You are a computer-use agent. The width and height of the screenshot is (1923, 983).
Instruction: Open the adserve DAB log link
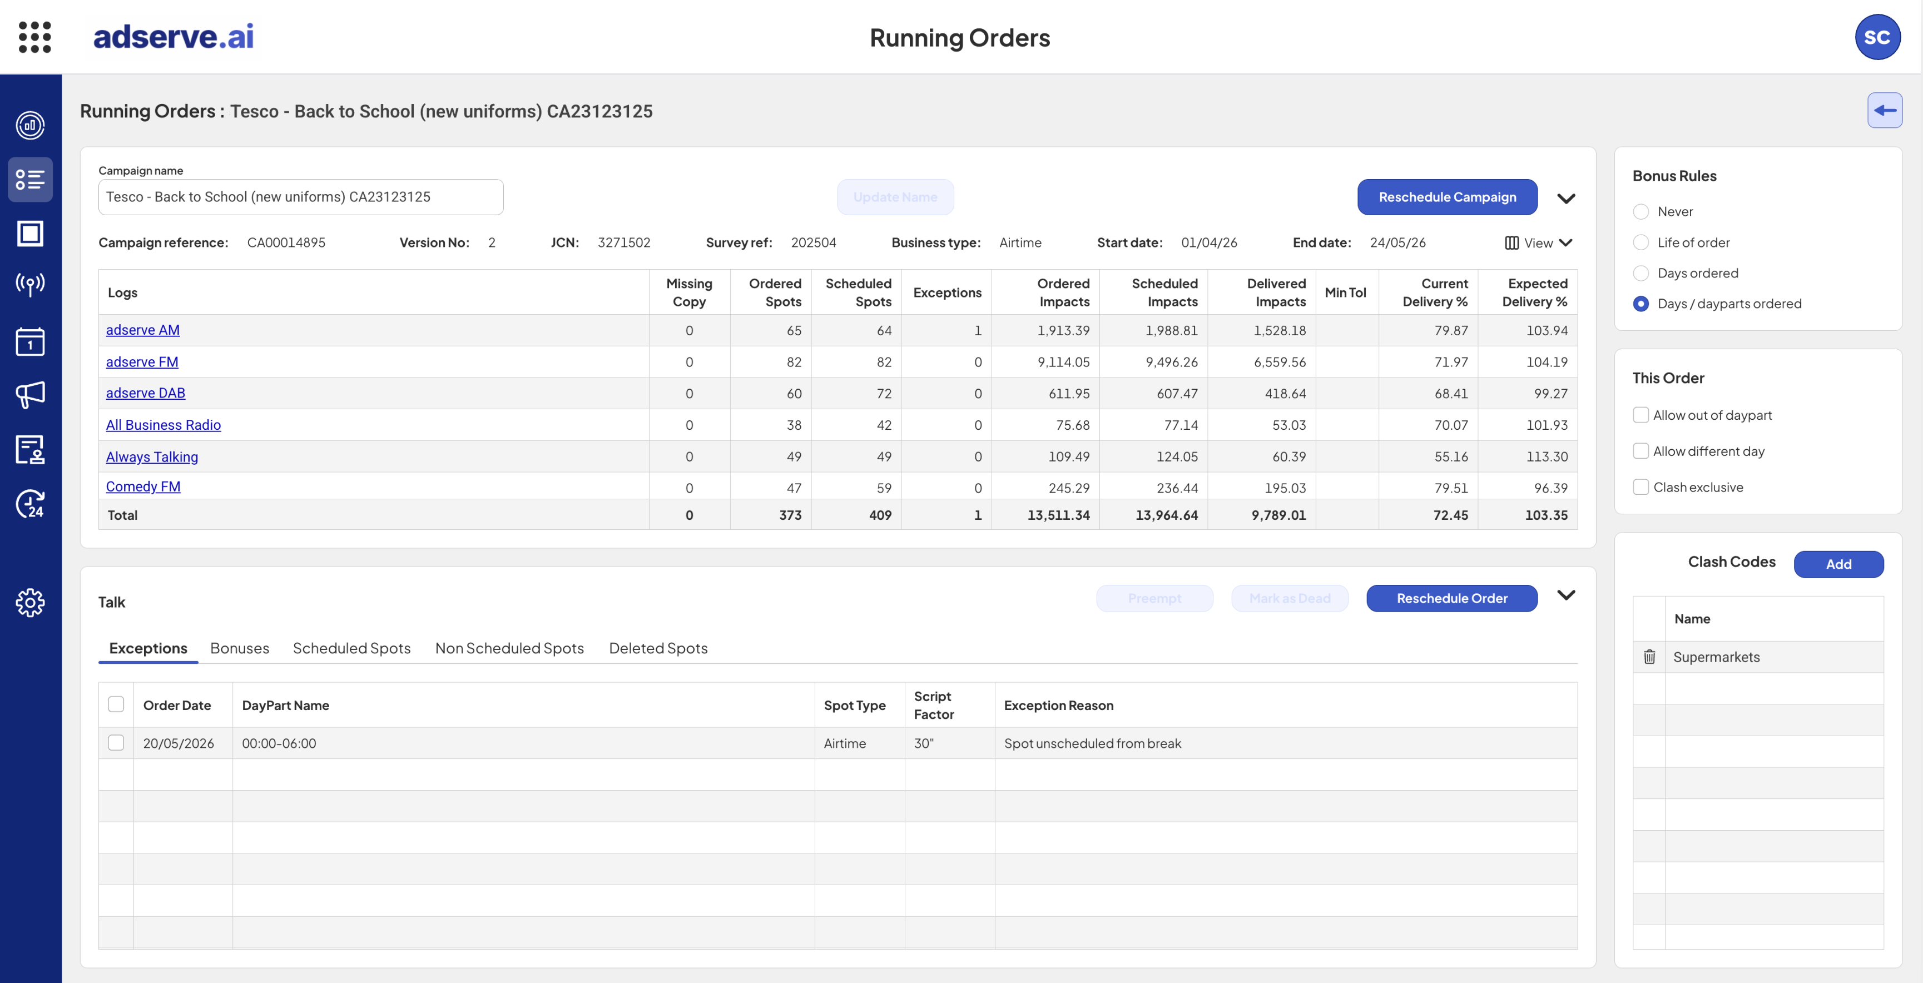tap(146, 393)
